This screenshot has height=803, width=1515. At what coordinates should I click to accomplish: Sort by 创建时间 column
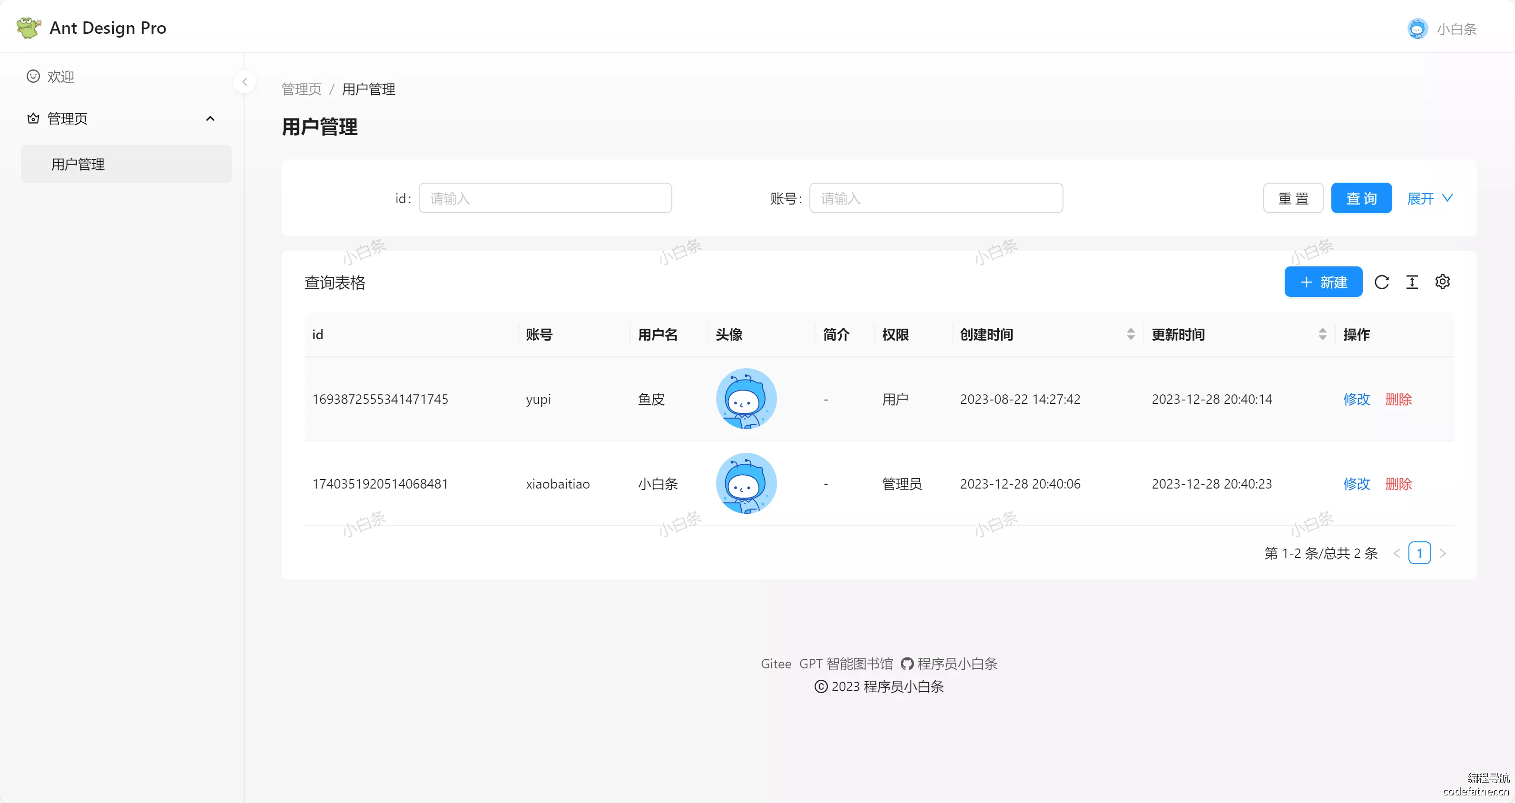(x=1131, y=334)
